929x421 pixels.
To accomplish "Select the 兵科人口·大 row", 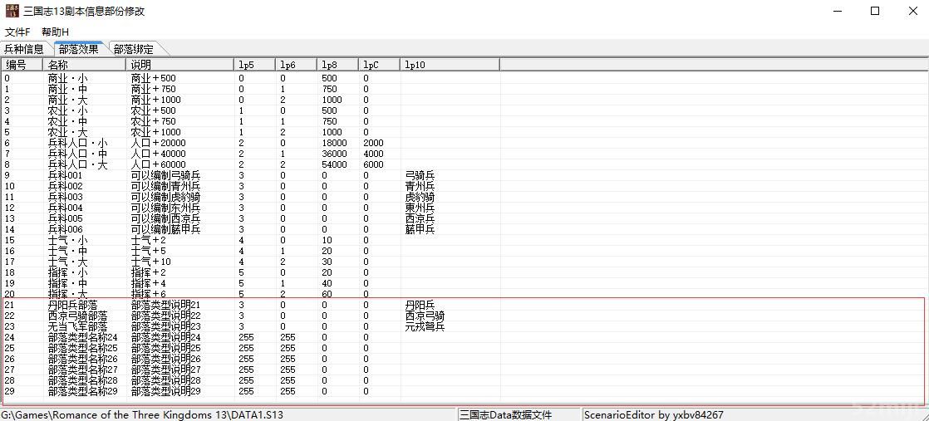I will click(77, 164).
